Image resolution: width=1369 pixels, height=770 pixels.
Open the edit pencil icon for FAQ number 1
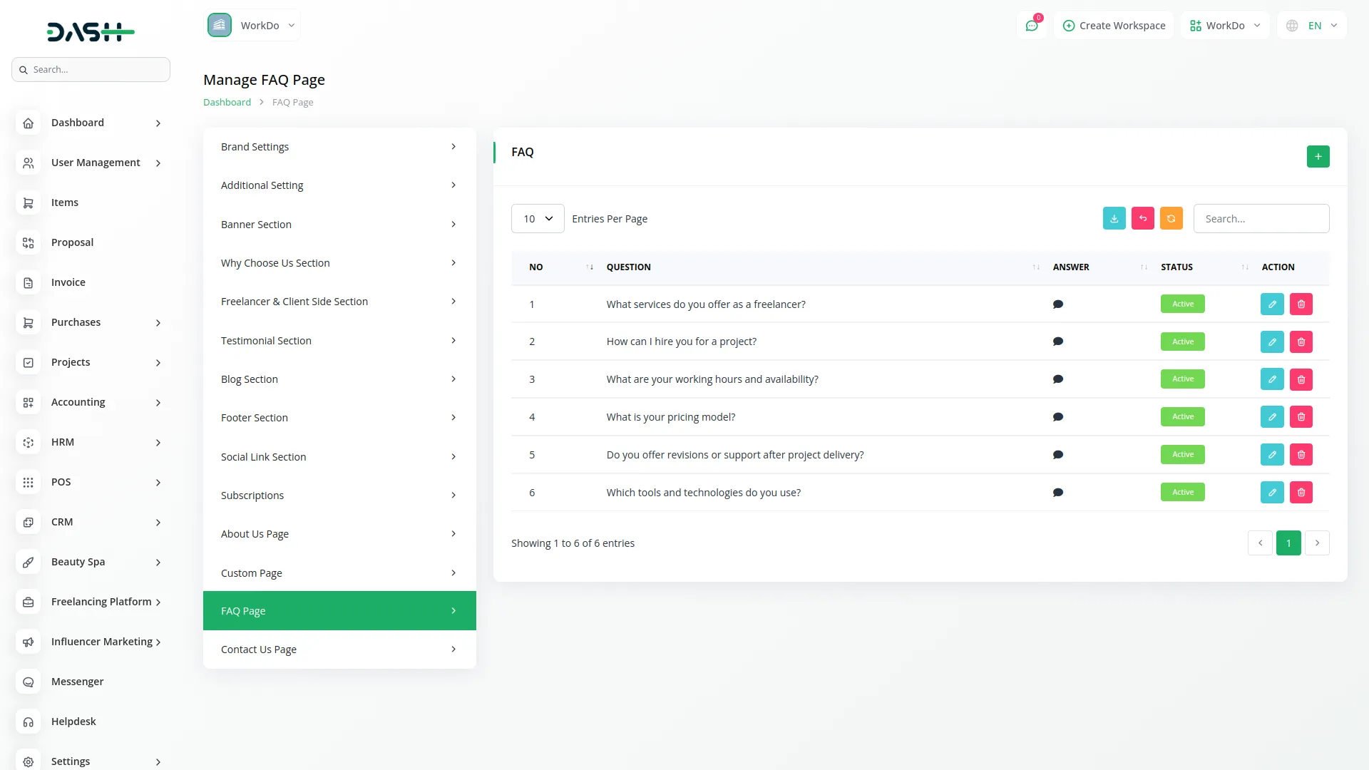(1272, 304)
